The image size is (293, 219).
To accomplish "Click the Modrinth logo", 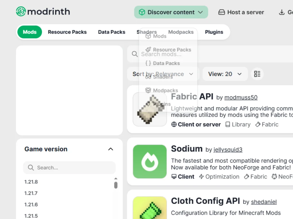I will pos(43,11).
